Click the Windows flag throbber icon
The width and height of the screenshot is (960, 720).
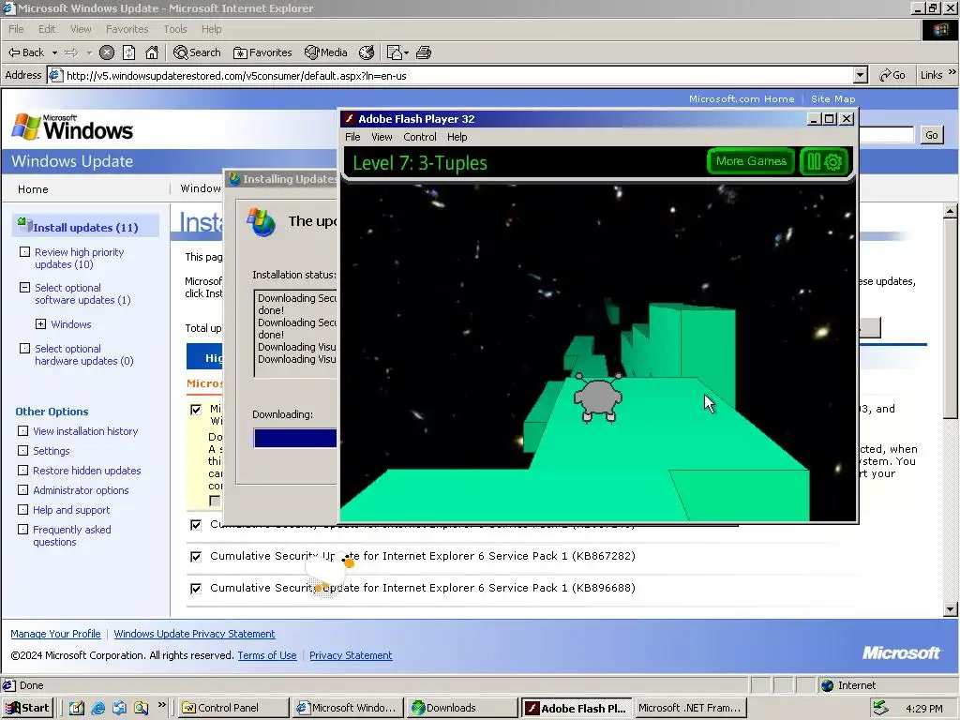[x=939, y=30]
